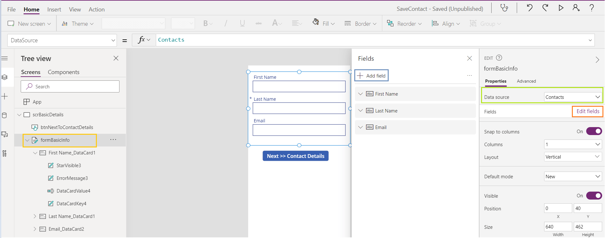The height and width of the screenshot is (238, 605).
Task: Switch to the Home ribbon tab
Action: [x=32, y=10]
